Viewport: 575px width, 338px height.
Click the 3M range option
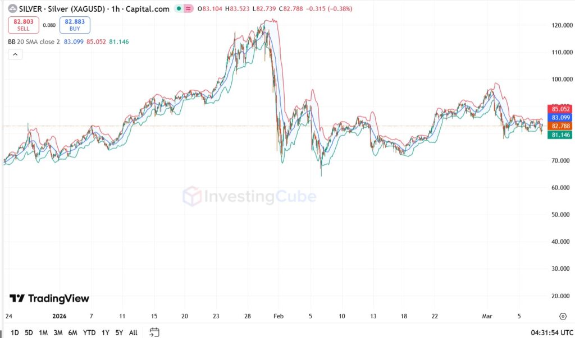tap(58, 332)
